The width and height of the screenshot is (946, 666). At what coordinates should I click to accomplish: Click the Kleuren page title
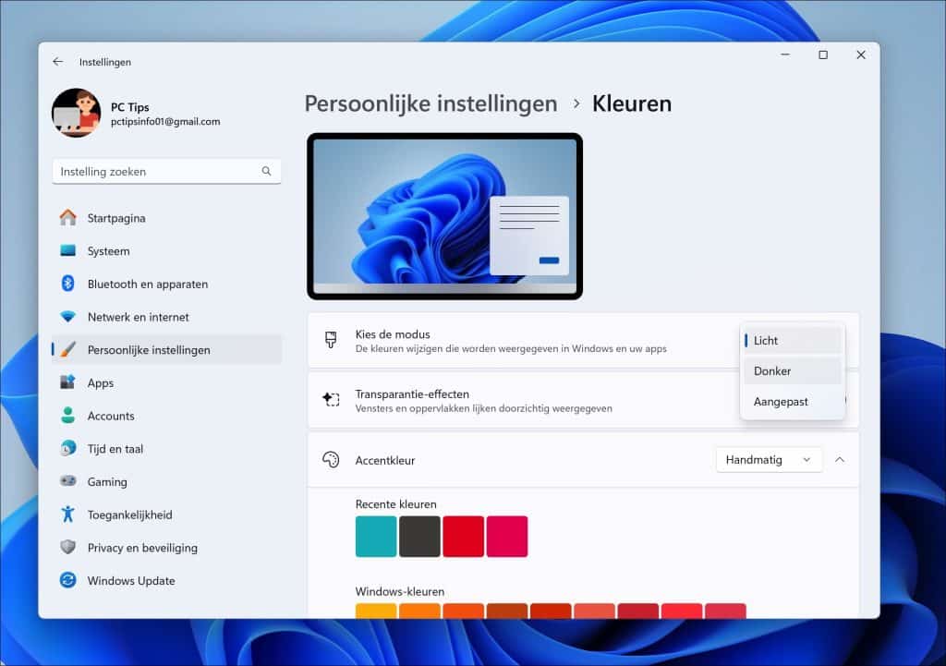point(632,103)
